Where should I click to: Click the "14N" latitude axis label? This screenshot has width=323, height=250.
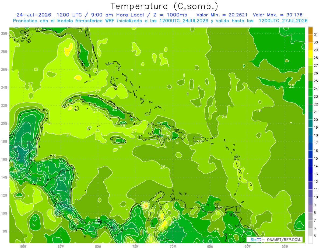pyautogui.click(x=4, y=177)
